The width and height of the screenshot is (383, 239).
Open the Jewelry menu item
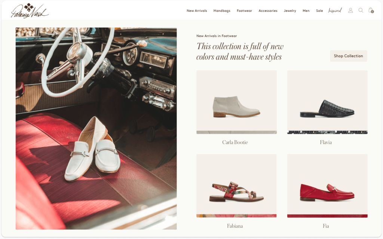pos(290,11)
